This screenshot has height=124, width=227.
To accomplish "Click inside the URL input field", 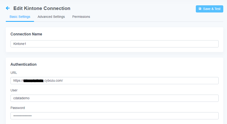I will [x=114, y=80].
